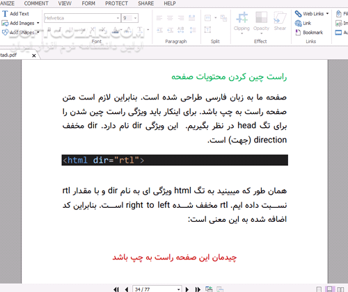348x292 pixels.
Task: Toggle subscript formatting
Action: 103,30
